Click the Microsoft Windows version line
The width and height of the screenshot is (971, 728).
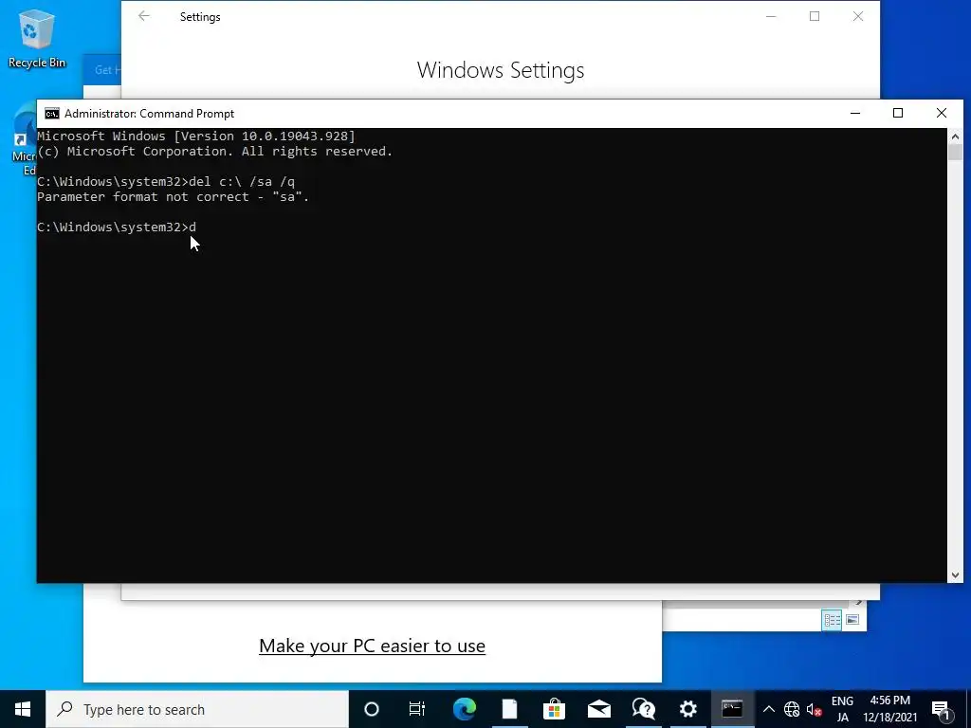(x=196, y=136)
